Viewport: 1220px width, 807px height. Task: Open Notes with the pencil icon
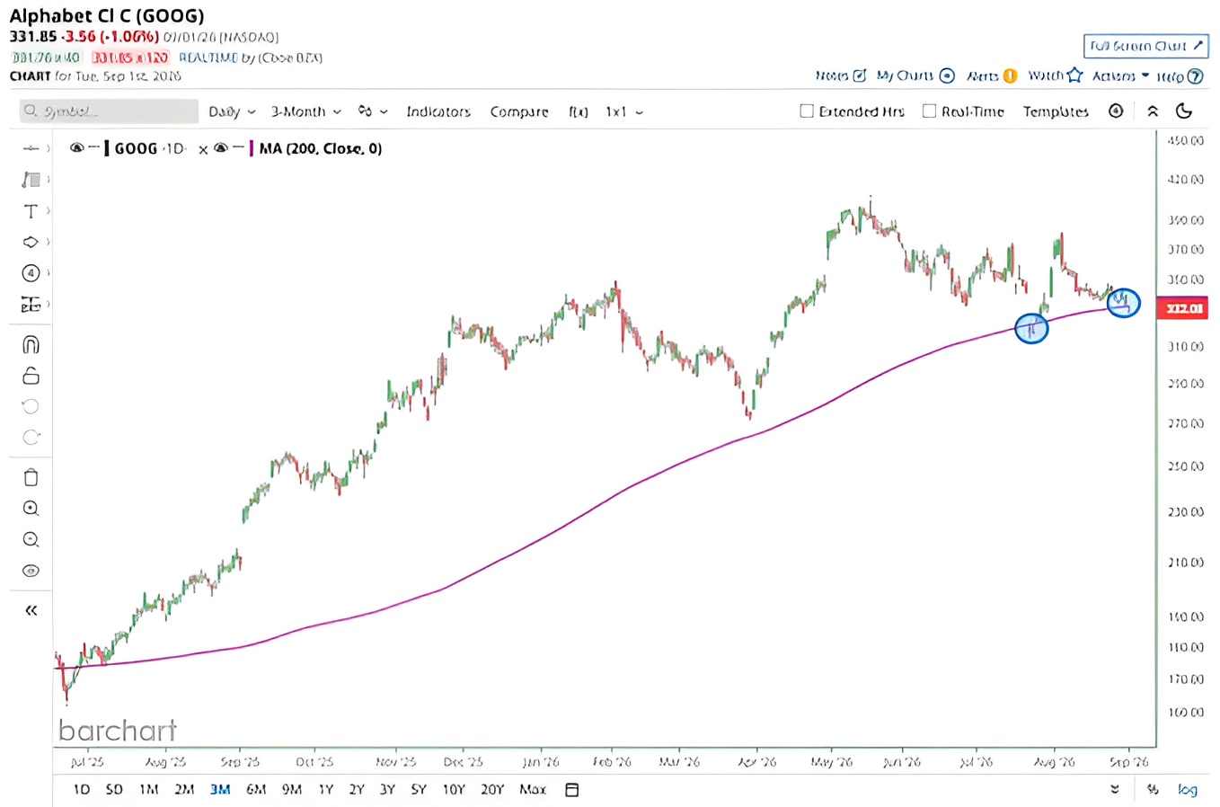tap(841, 75)
